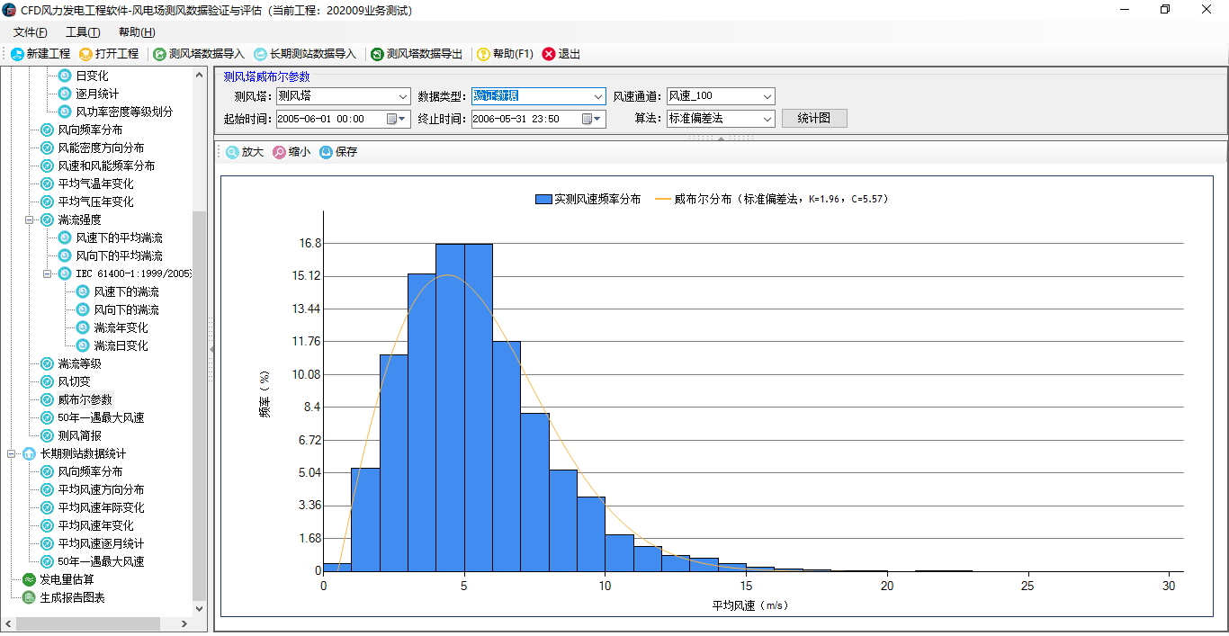The height and width of the screenshot is (636, 1229).
Task: Click the tree panel vertical scrollbar thumb
Action: (199, 405)
